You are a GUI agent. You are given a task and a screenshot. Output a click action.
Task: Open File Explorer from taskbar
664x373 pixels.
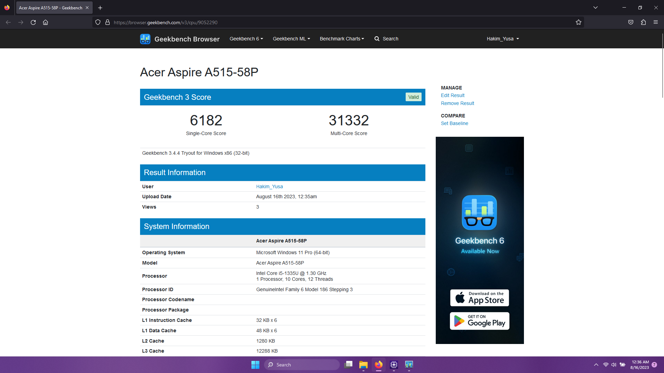click(x=363, y=365)
